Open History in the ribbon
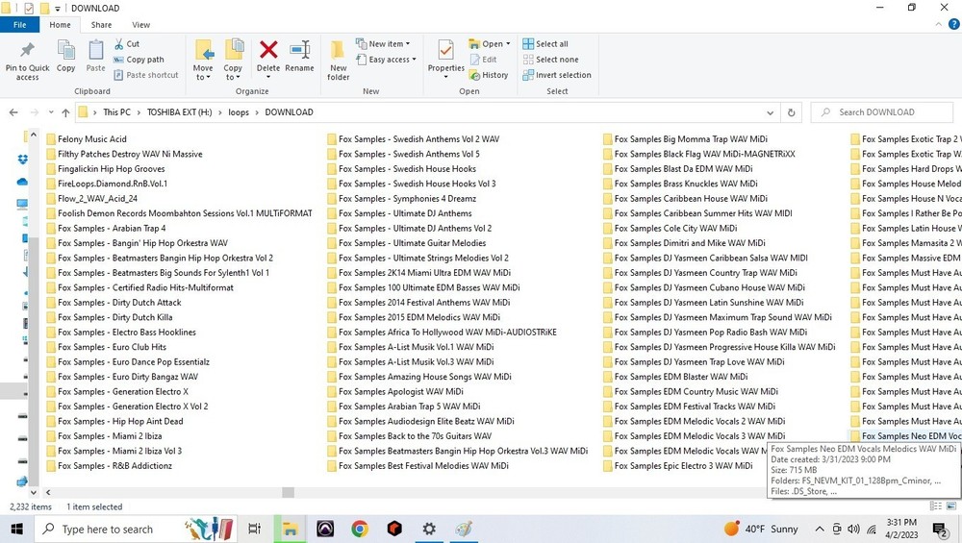 click(x=489, y=75)
